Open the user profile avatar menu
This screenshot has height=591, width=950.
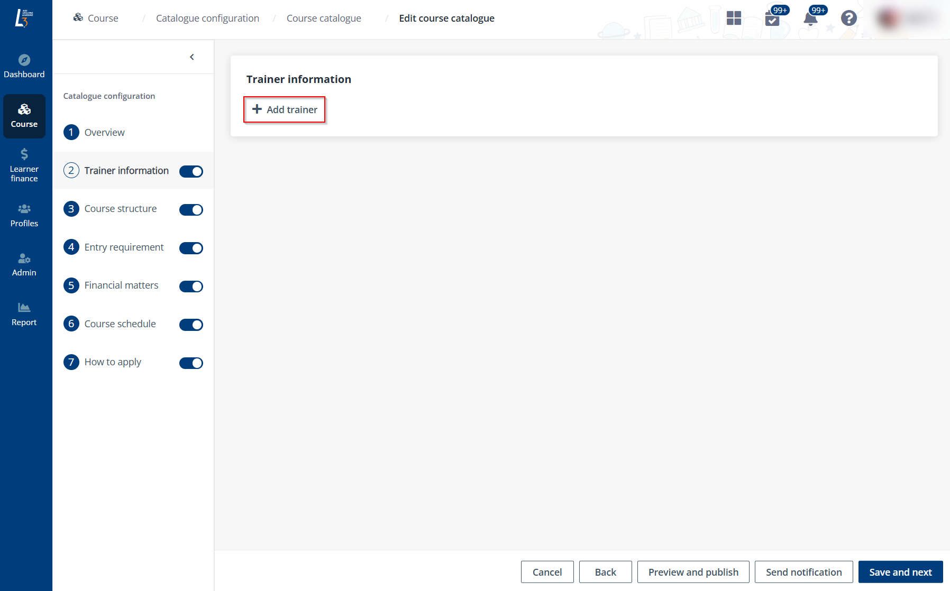(x=887, y=18)
